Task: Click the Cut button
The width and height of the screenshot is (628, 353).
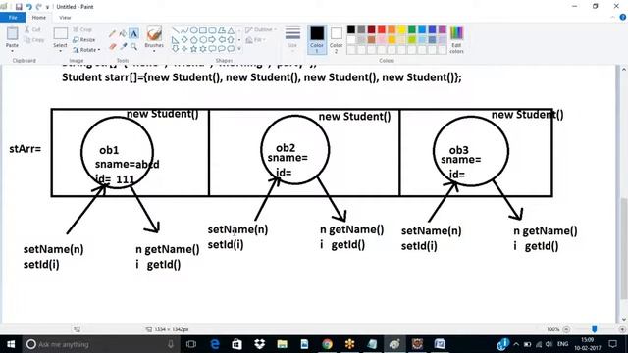Action: [32, 30]
